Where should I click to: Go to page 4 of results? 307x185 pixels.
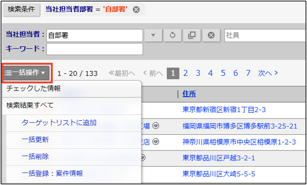click(x=211, y=73)
